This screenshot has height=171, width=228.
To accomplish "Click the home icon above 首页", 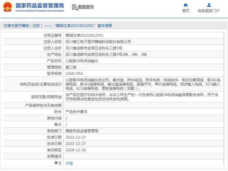I will tap(186, 5).
